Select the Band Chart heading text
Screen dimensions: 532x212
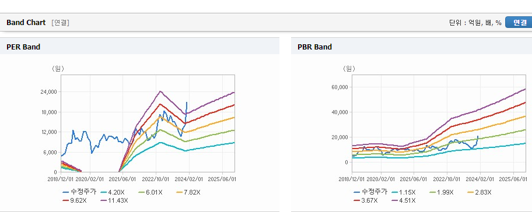(26, 23)
